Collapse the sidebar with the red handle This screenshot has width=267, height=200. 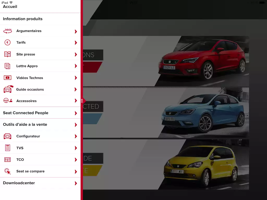click(x=82, y=101)
